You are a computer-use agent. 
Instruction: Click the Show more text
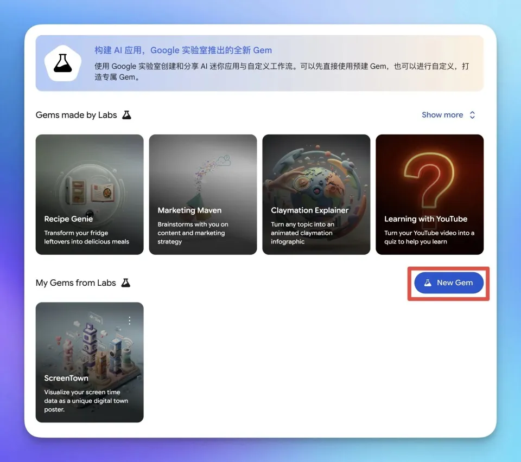tap(442, 115)
